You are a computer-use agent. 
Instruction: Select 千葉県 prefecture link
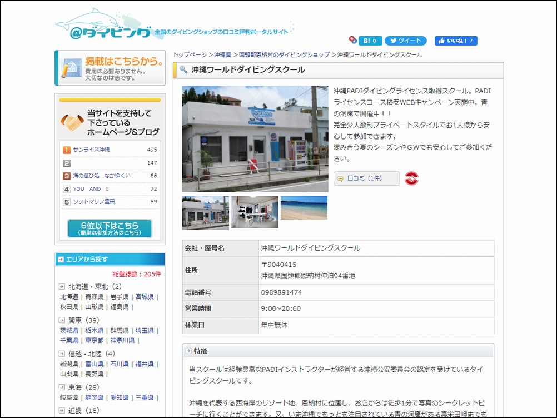pos(69,340)
